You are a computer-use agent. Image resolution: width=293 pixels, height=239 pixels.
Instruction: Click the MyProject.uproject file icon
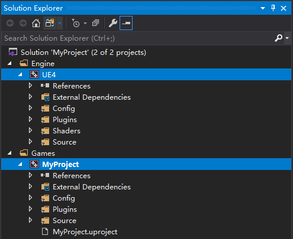pos(45,231)
